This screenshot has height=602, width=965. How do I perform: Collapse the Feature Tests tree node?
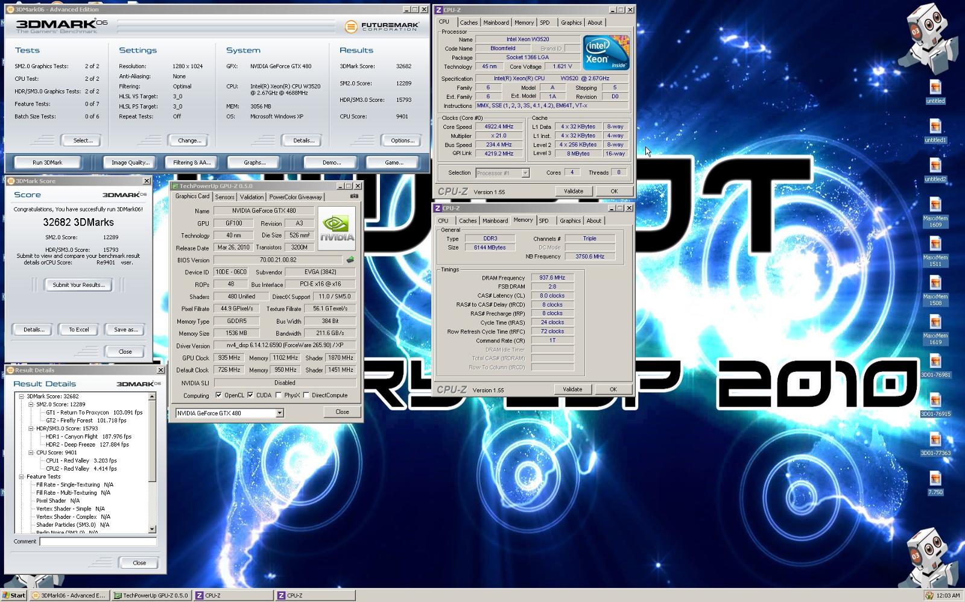pyautogui.click(x=21, y=477)
